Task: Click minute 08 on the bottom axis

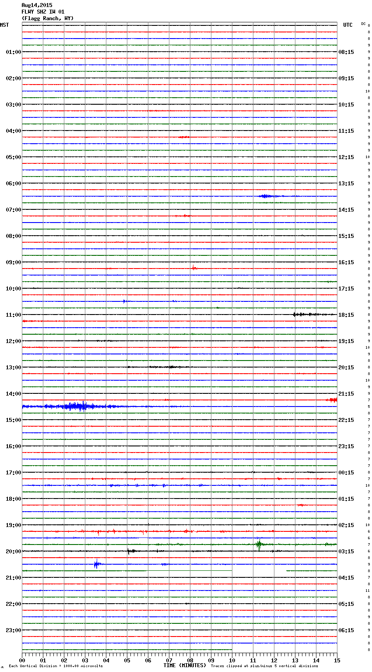Action: (x=190, y=660)
